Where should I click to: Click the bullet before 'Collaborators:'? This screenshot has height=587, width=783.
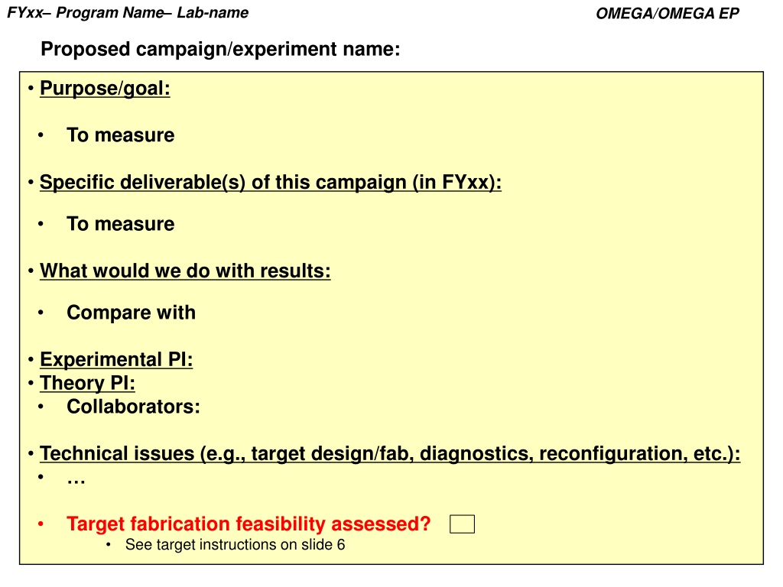pyautogui.click(x=41, y=407)
